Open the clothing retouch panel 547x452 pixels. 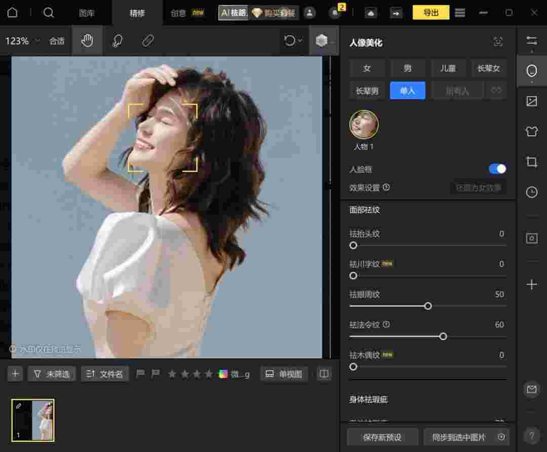point(531,131)
